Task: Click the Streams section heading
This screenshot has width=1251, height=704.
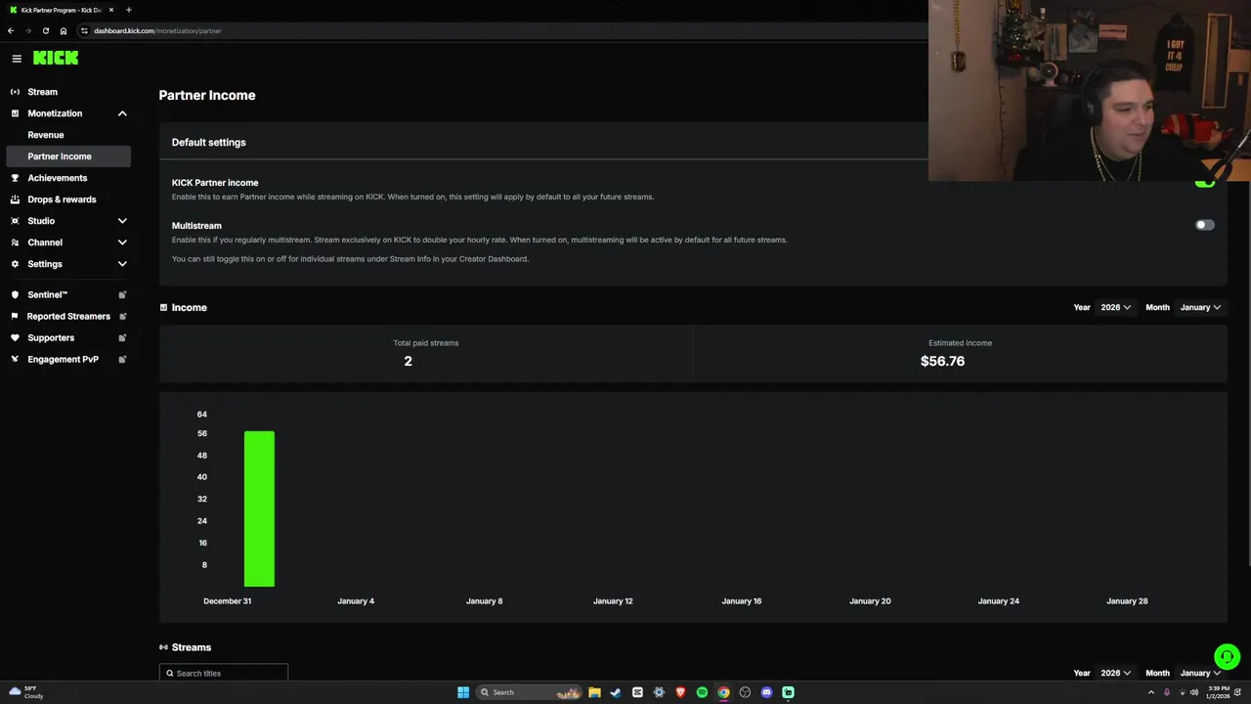Action: pos(192,647)
